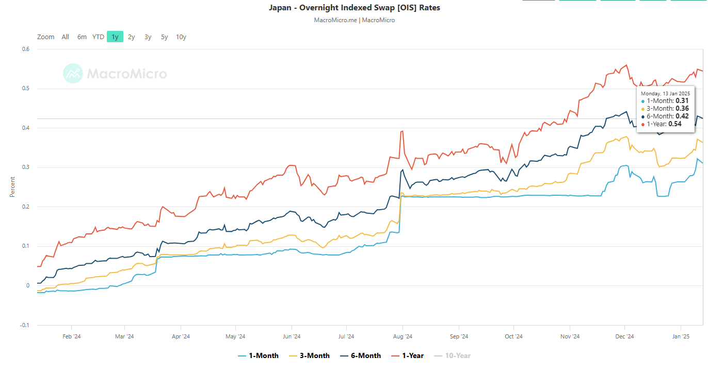The height and width of the screenshot is (374, 708).
Task: Select the 3y zoom option
Action: (148, 37)
